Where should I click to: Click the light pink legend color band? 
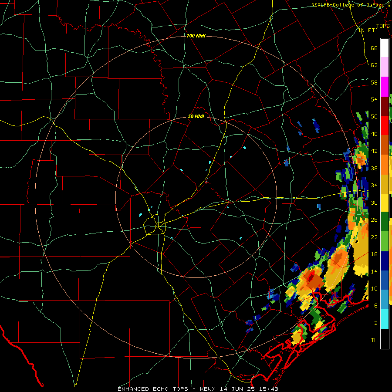(x=385, y=67)
